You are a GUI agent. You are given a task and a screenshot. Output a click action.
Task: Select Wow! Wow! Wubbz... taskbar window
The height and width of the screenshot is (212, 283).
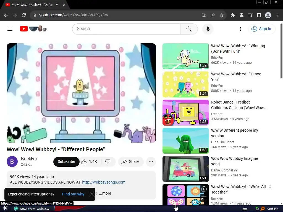point(33,209)
